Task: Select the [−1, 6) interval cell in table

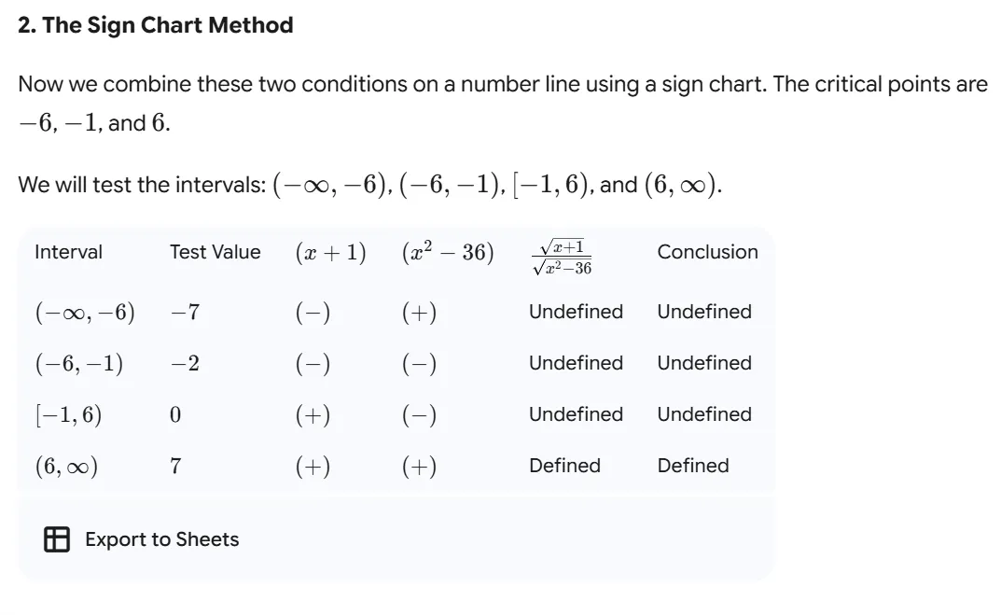Action: coord(68,415)
